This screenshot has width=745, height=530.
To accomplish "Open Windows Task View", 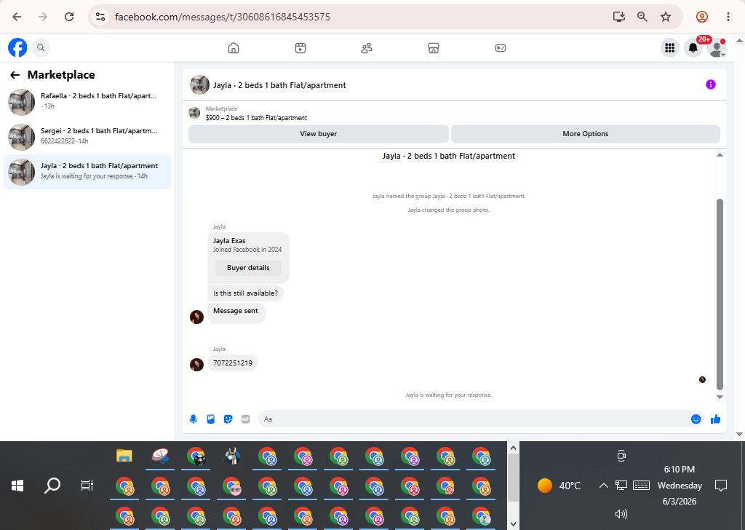I will coord(87,486).
